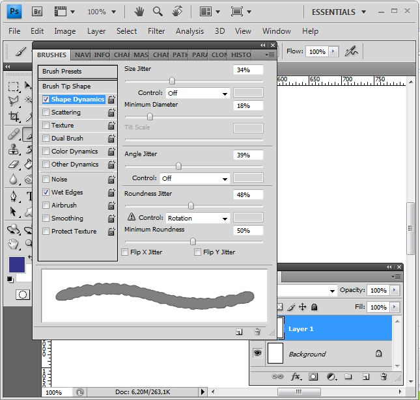Click the Minimum Roundness slider handle
The height and width of the screenshot is (400, 420).
pos(193,241)
